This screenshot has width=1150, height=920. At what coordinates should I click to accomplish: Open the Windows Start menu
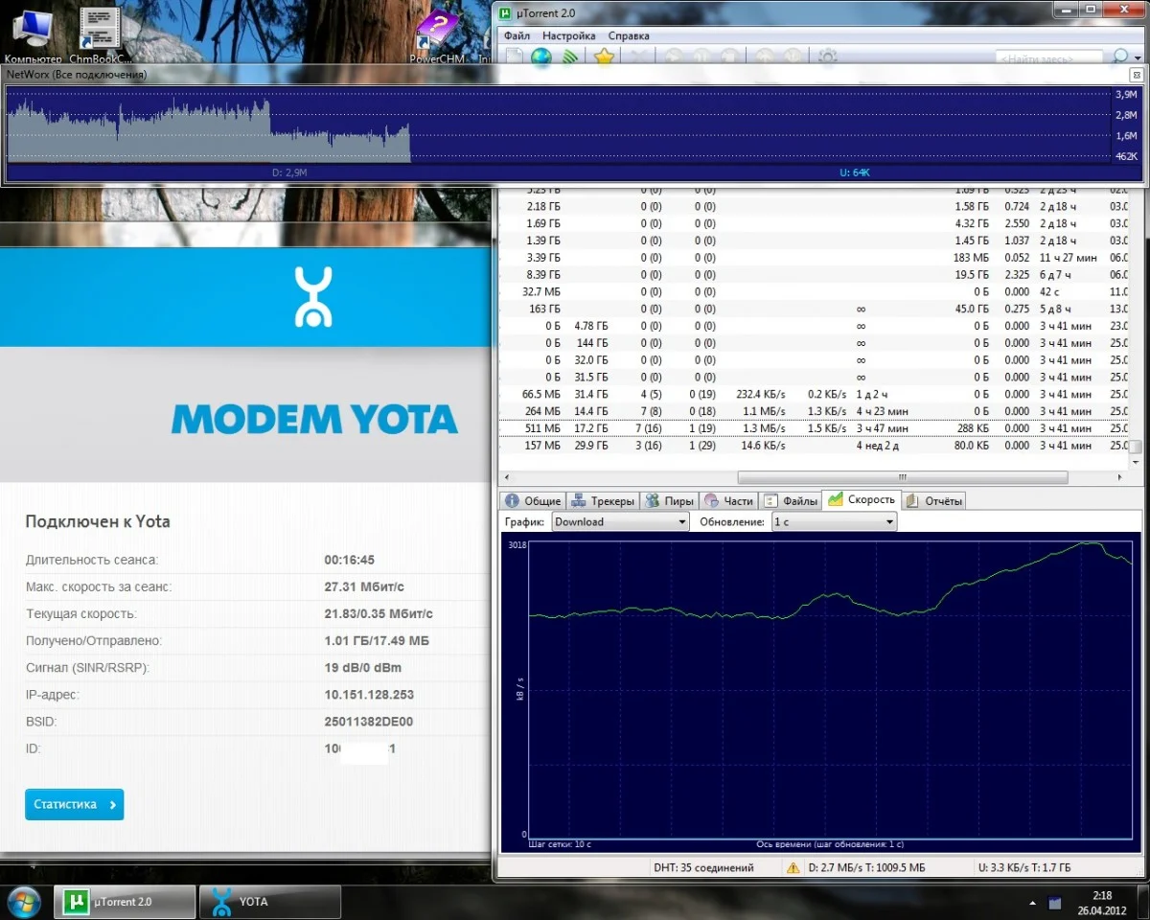[24, 902]
